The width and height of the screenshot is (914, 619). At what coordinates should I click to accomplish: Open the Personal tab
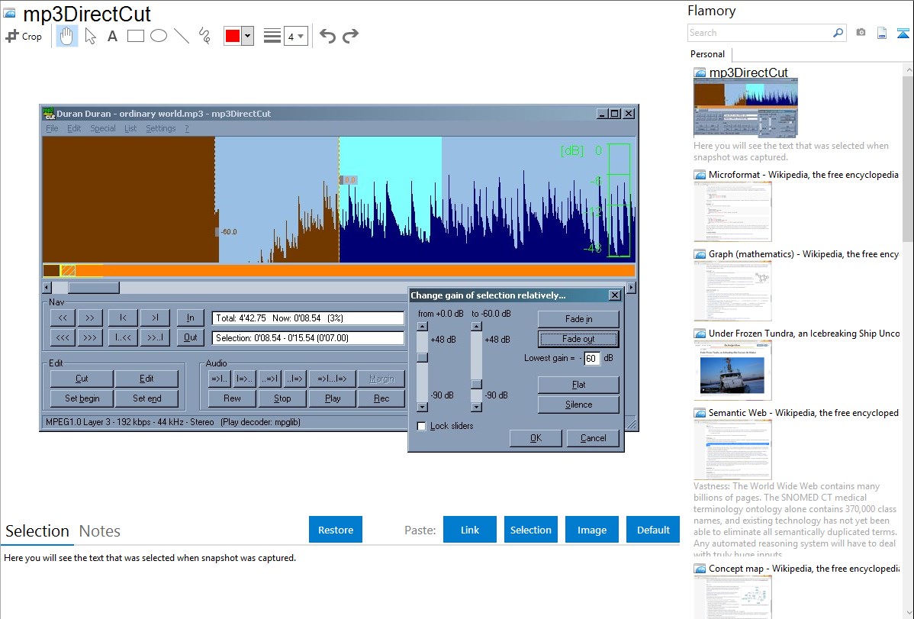pos(707,54)
